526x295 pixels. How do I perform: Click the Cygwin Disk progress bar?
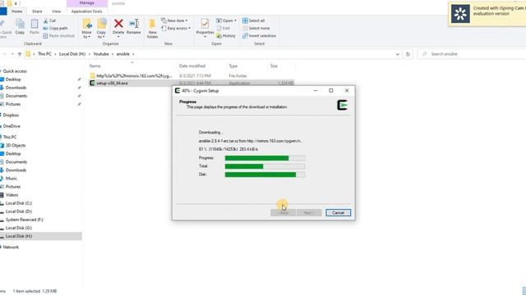pyautogui.click(x=265, y=175)
